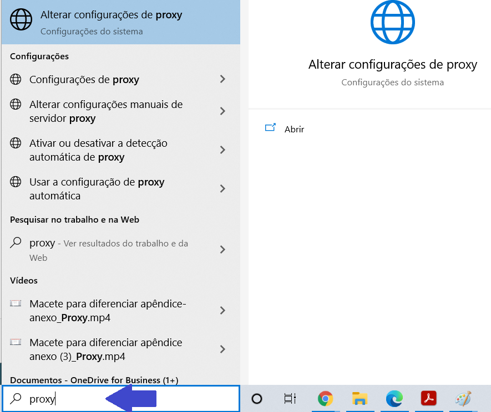Click globe icon beside Configurações de proxy
491x412 pixels.
point(16,79)
